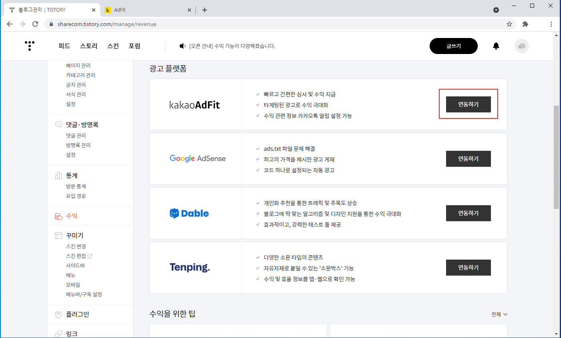
Task: Open 스킨 편집 in sidebar
Action: coord(76,256)
